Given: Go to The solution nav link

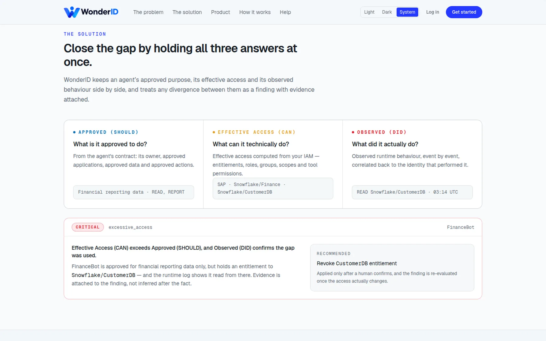Looking at the screenshot, I should click(x=187, y=12).
